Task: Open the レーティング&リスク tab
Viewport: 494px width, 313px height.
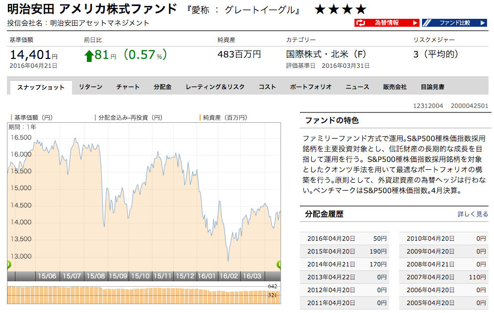Action: click(x=215, y=87)
